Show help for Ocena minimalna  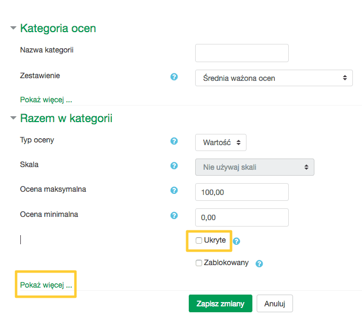pyautogui.click(x=174, y=215)
